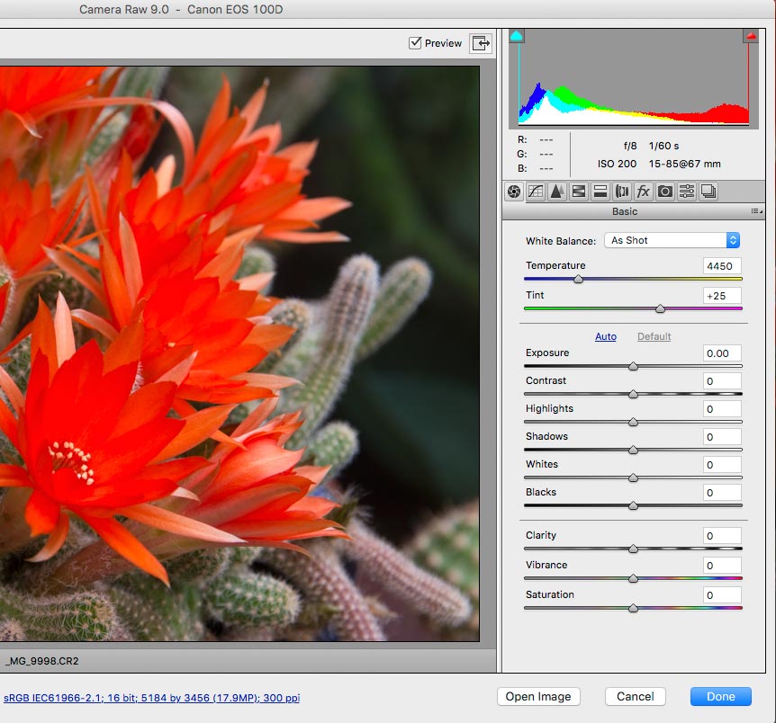Click the Blacks value field
776x723 pixels.
point(722,493)
